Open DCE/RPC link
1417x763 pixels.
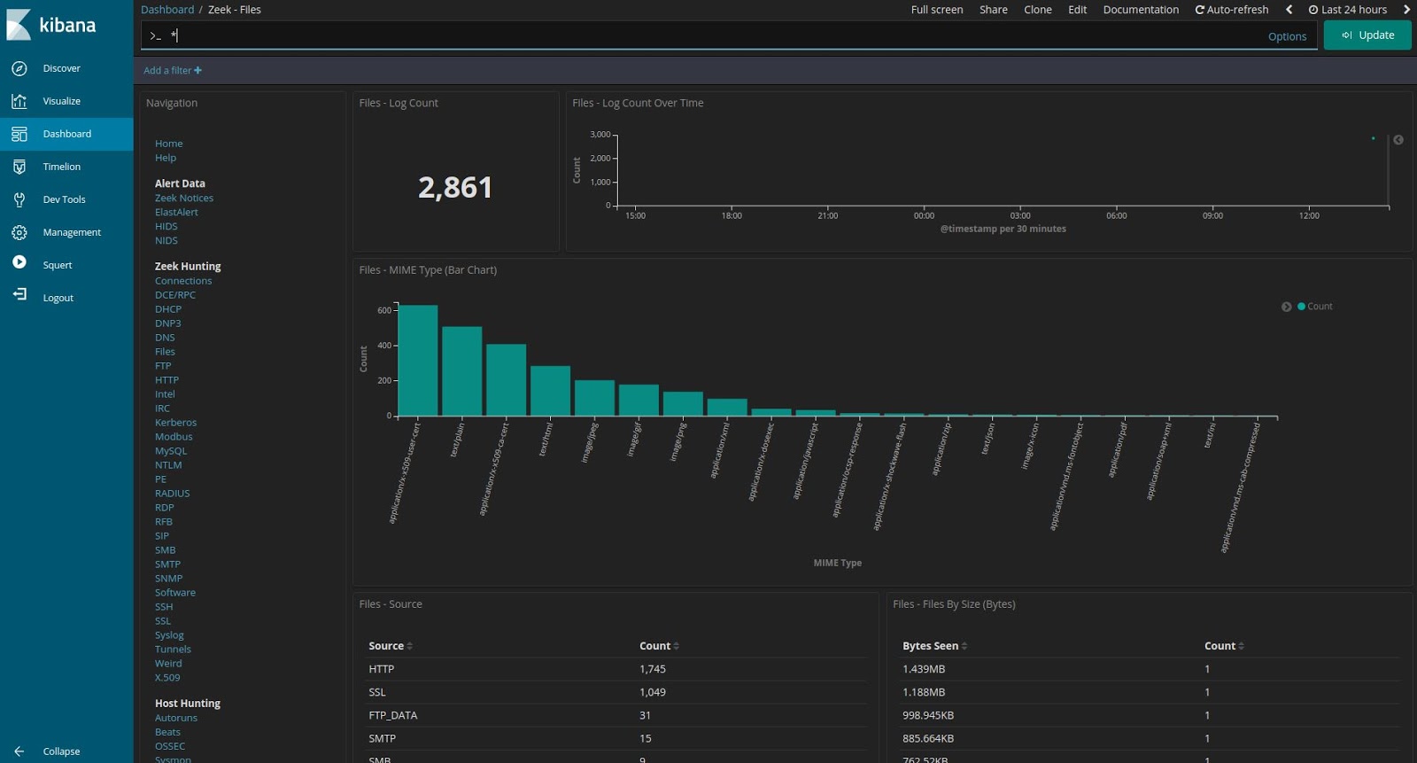pyautogui.click(x=175, y=295)
